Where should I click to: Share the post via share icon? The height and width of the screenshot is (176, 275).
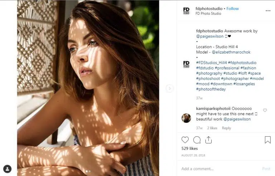point(208,140)
